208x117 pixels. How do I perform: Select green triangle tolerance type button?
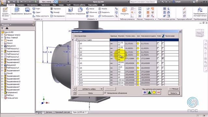149,92
